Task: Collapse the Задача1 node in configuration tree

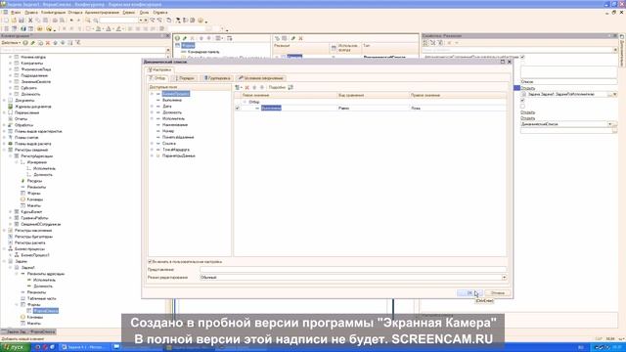Action: pyautogui.click(x=11, y=267)
